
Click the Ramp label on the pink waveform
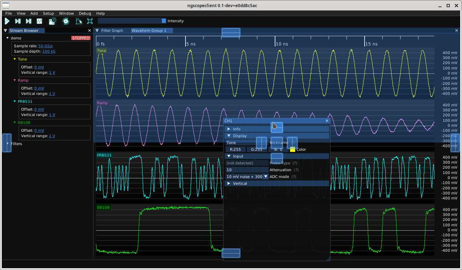(102, 103)
